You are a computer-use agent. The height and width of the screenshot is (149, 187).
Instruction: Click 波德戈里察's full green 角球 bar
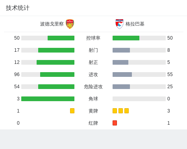tap(48, 99)
